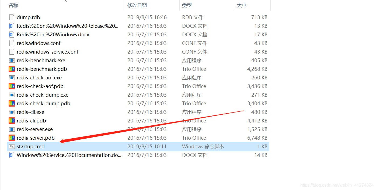Click the 1 KB size of startup.cmd
This screenshot has height=190, width=376.
[x=263, y=147]
